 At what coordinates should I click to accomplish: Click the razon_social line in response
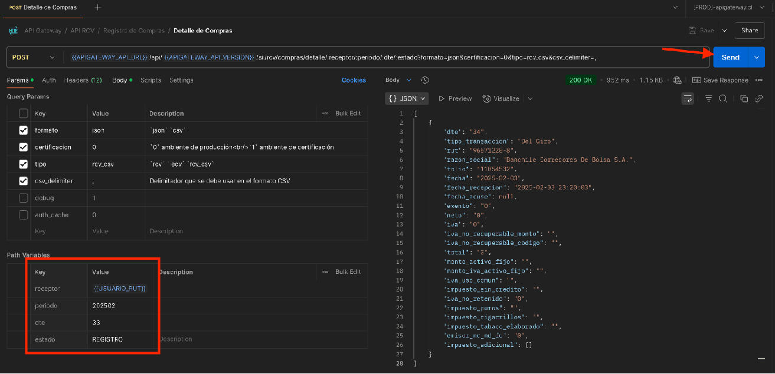tap(539, 160)
